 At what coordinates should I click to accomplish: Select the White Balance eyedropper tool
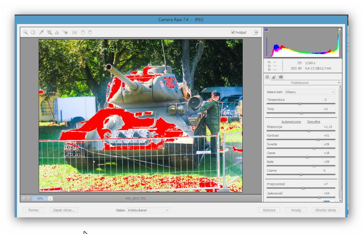click(x=41, y=33)
